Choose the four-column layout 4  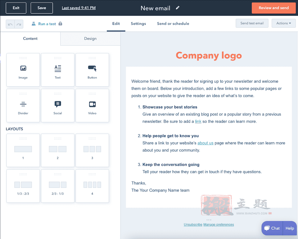[x=92, y=186]
